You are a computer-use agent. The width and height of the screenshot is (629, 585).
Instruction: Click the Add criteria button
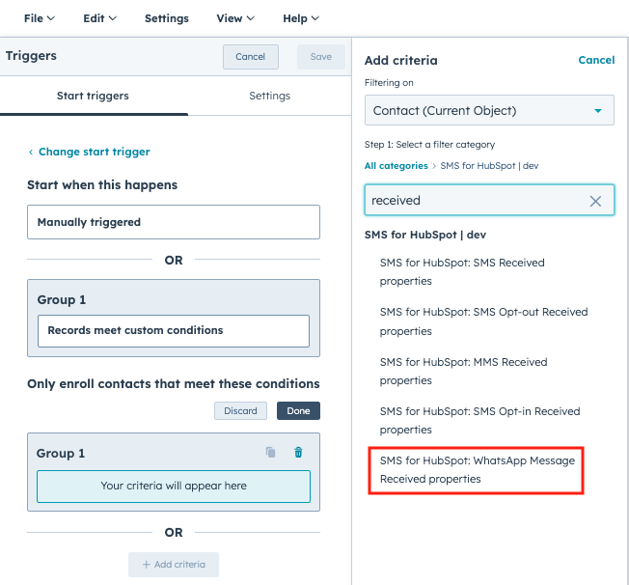174,565
